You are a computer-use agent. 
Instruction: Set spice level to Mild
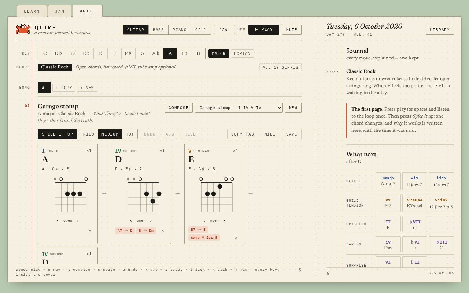click(x=89, y=134)
